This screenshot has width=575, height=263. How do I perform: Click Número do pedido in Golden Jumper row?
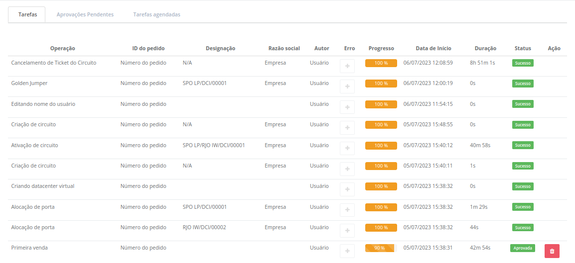tap(144, 84)
